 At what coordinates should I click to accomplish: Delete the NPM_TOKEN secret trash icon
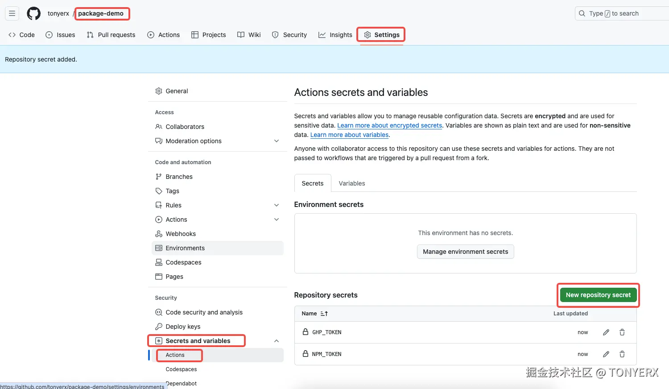(x=622, y=354)
